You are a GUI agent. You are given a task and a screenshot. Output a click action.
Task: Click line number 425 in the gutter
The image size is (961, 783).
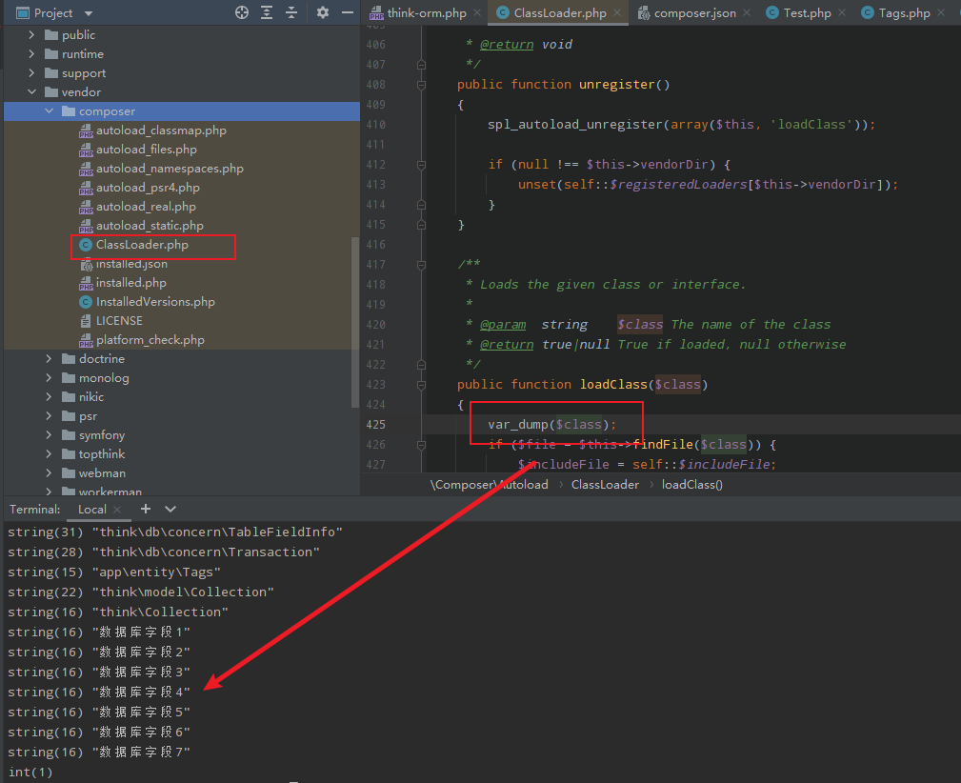click(x=375, y=424)
